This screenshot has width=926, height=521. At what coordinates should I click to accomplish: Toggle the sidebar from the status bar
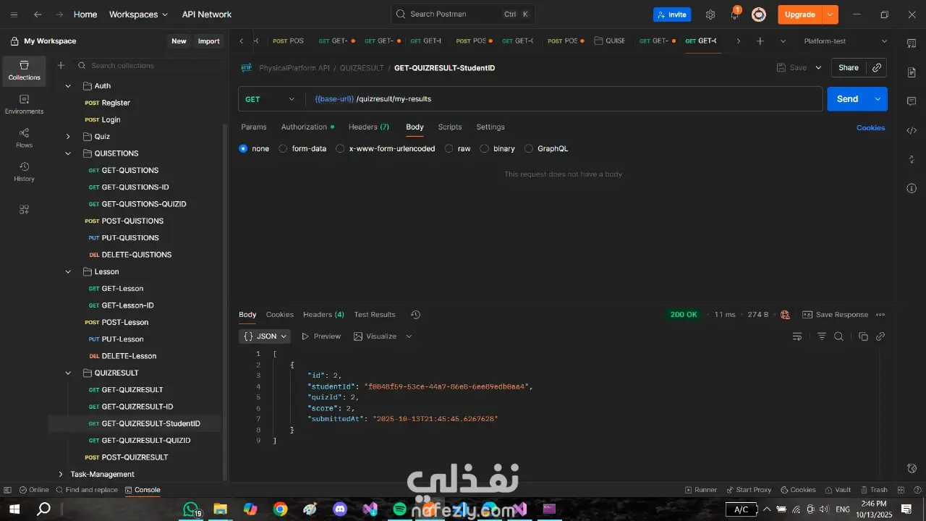click(x=7, y=490)
